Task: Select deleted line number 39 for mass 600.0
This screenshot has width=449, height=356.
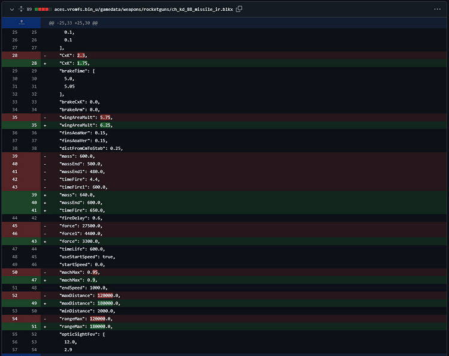Action: point(14,156)
